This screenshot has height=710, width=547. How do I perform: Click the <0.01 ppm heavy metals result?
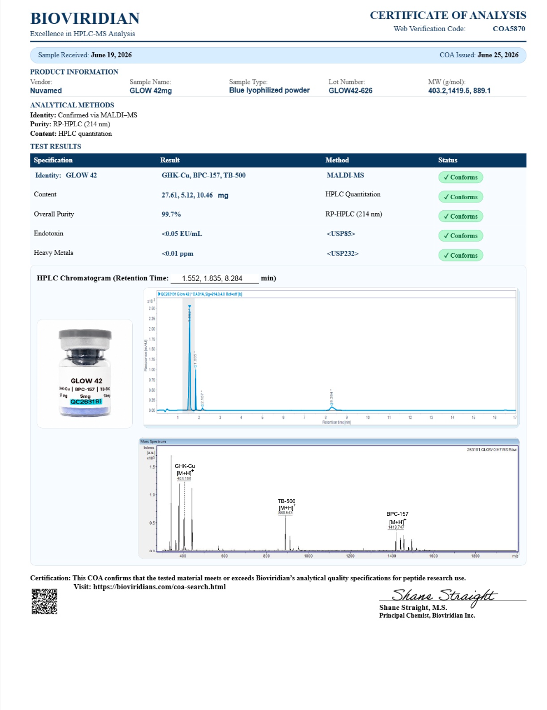(x=177, y=254)
